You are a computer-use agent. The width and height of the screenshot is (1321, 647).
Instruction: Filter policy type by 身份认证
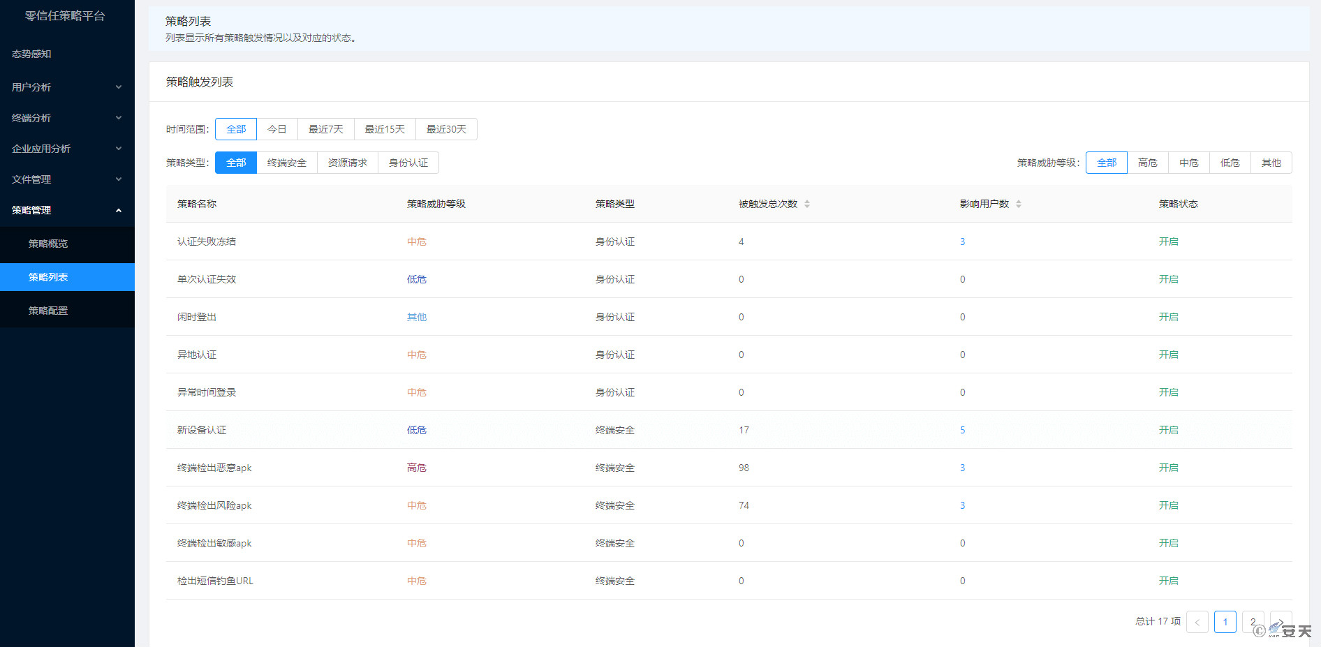click(x=408, y=163)
